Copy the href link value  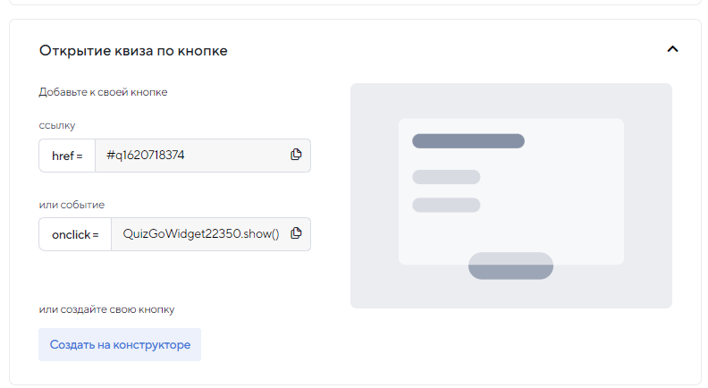(x=296, y=155)
